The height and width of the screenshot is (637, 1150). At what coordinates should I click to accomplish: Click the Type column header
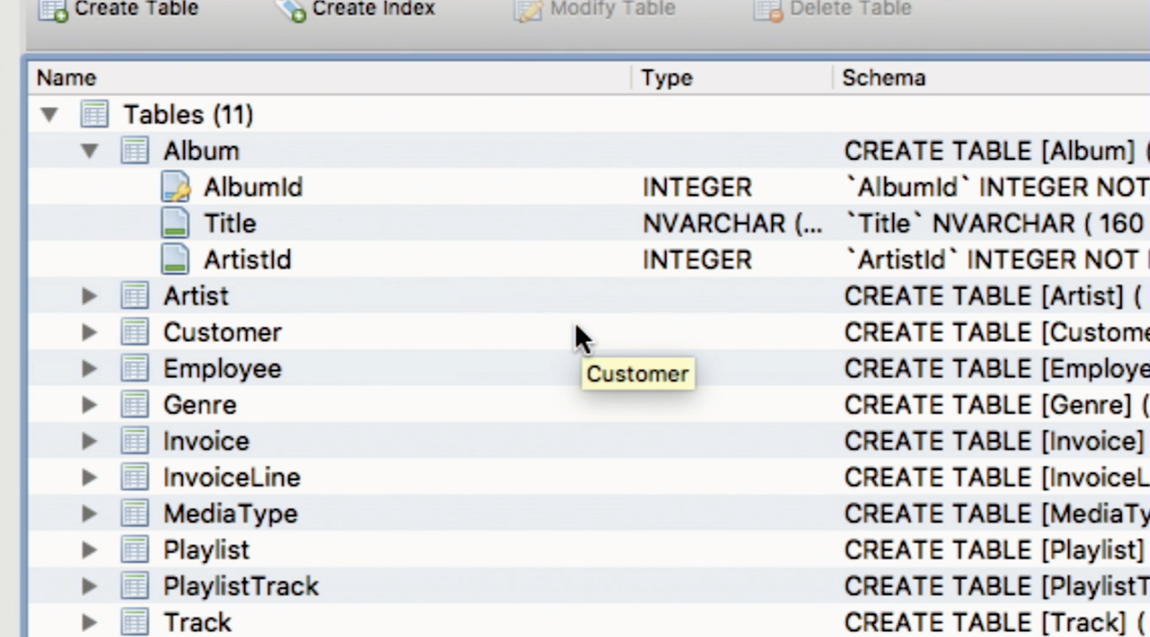[667, 78]
